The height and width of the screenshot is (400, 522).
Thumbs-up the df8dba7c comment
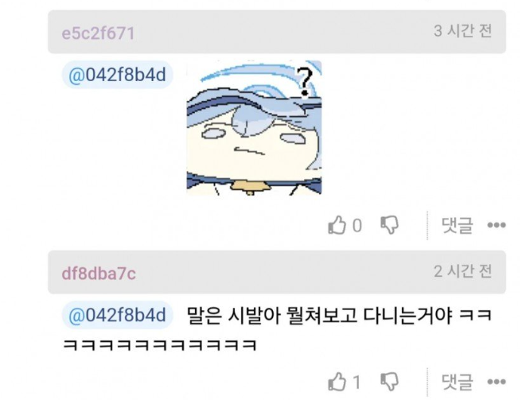pyautogui.click(x=337, y=382)
